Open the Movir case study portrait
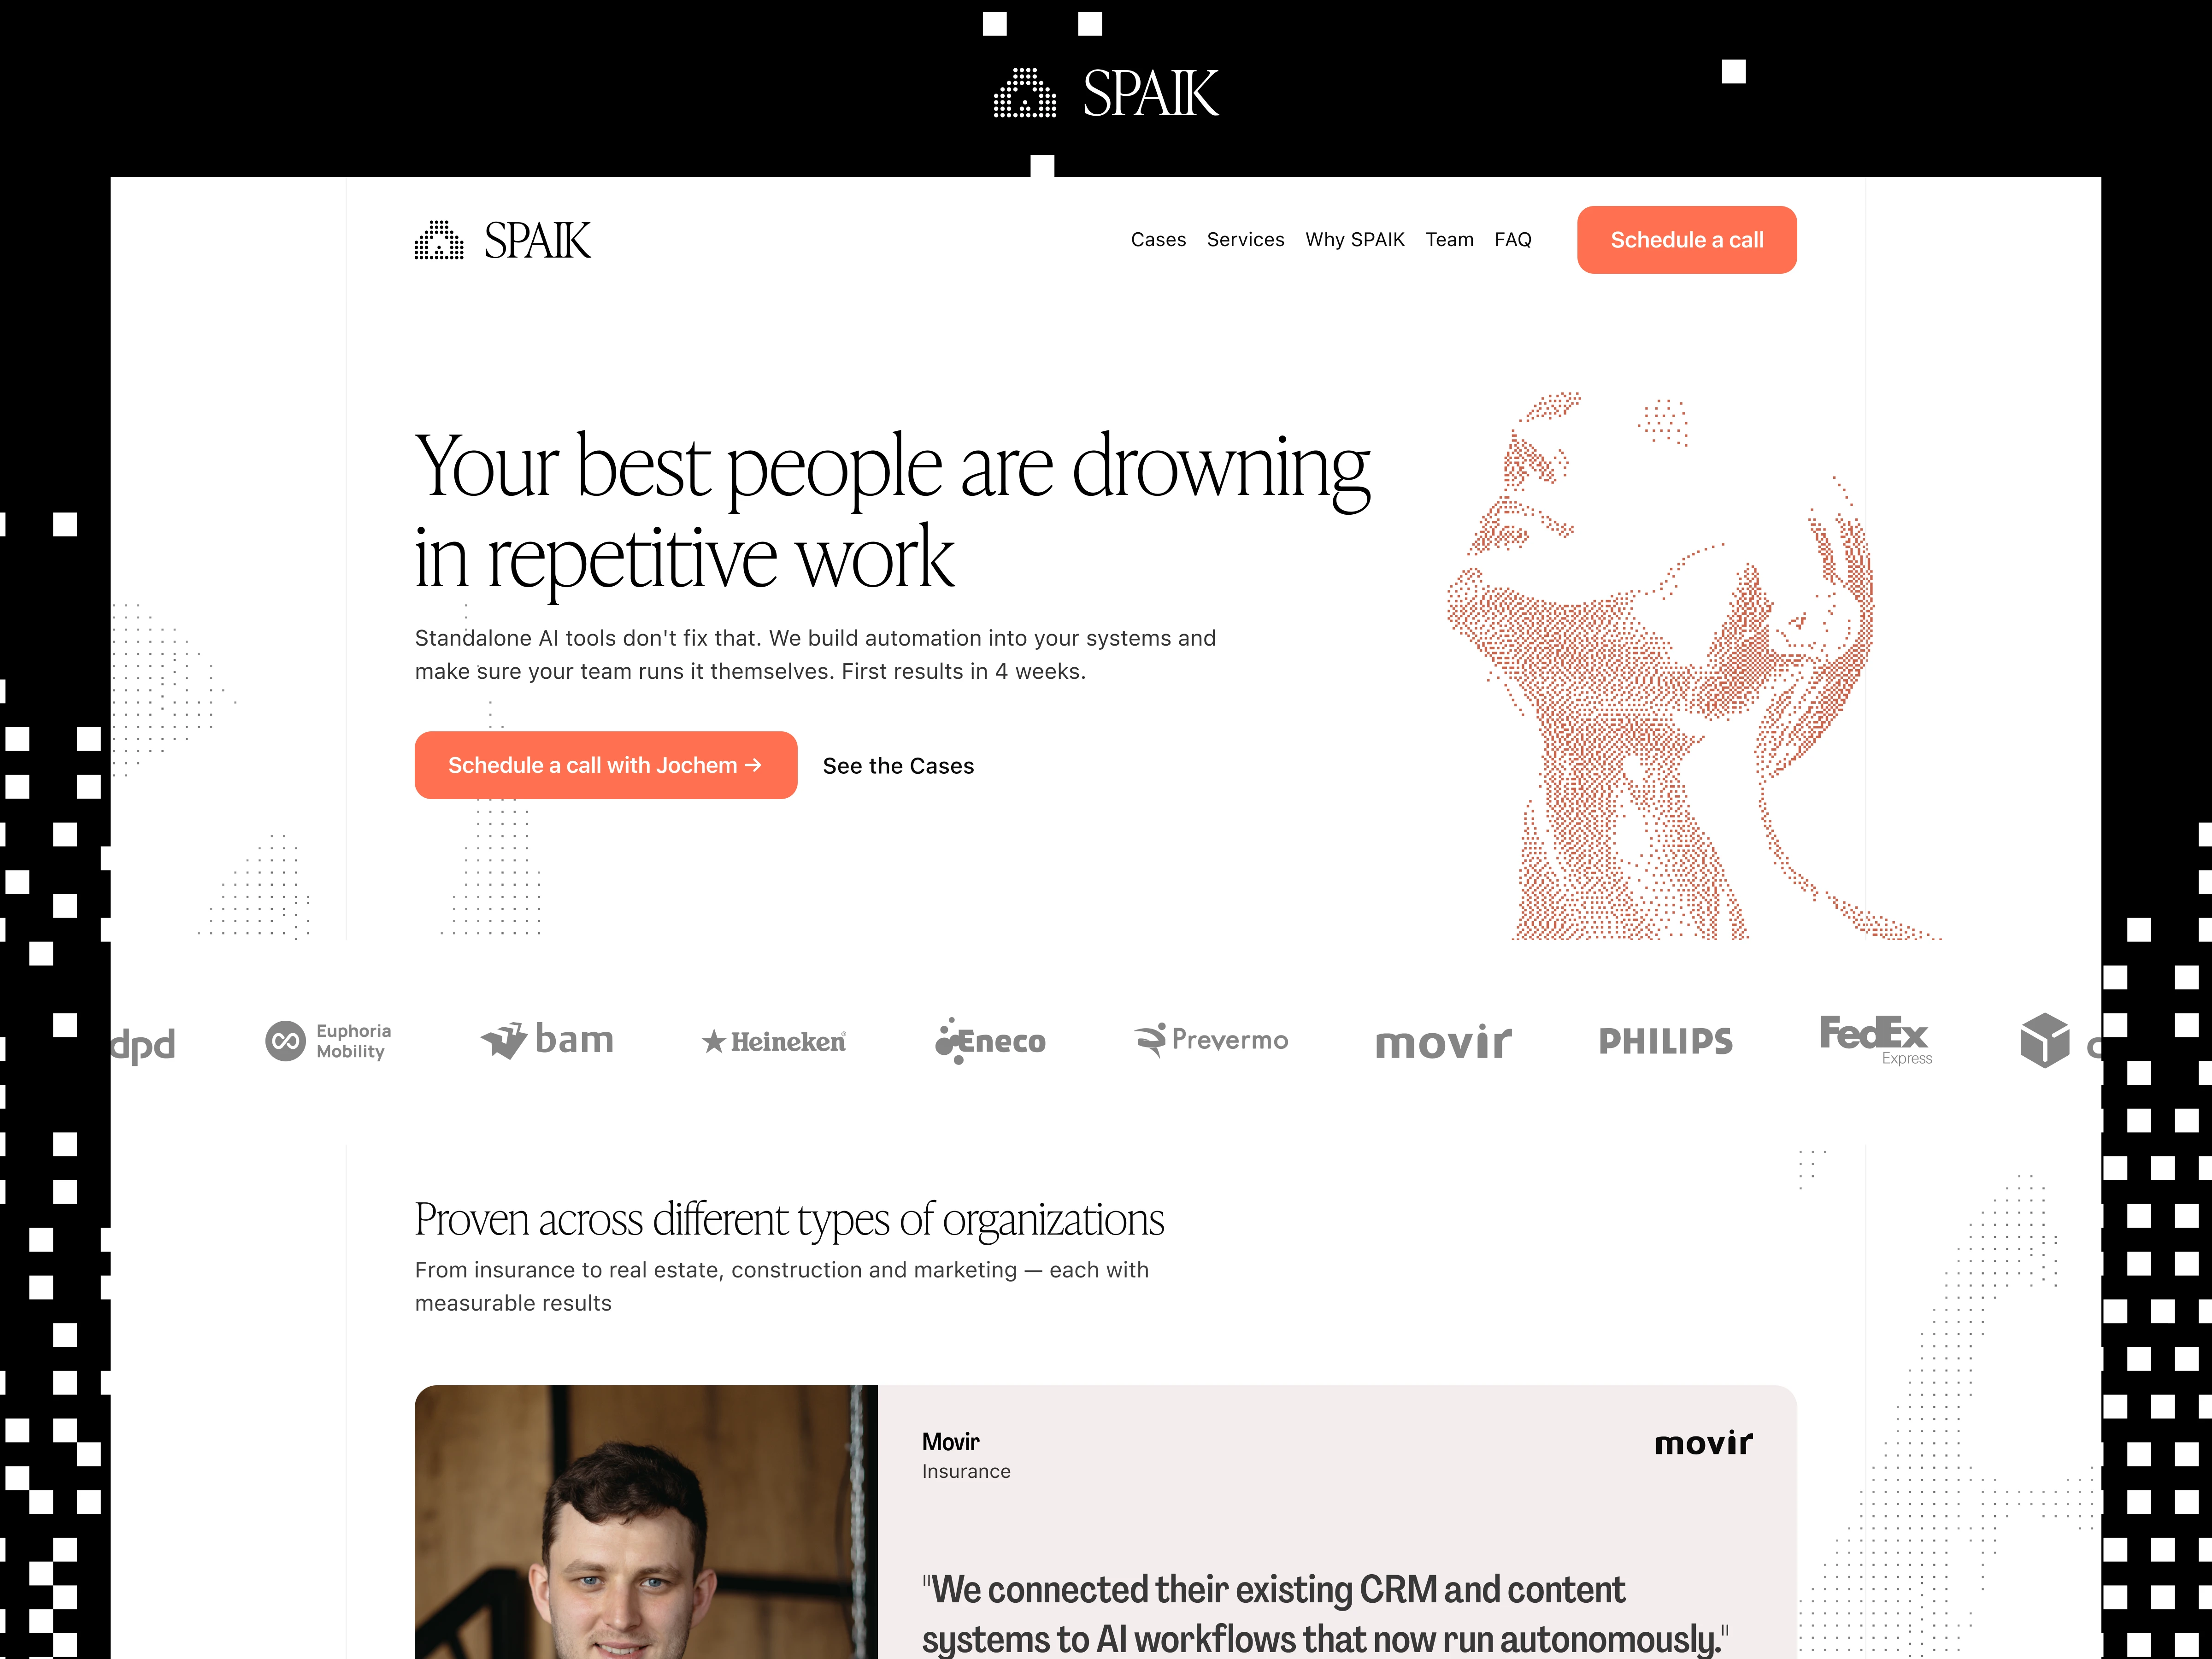This screenshot has width=2212, height=1659. (x=645, y=1521)
